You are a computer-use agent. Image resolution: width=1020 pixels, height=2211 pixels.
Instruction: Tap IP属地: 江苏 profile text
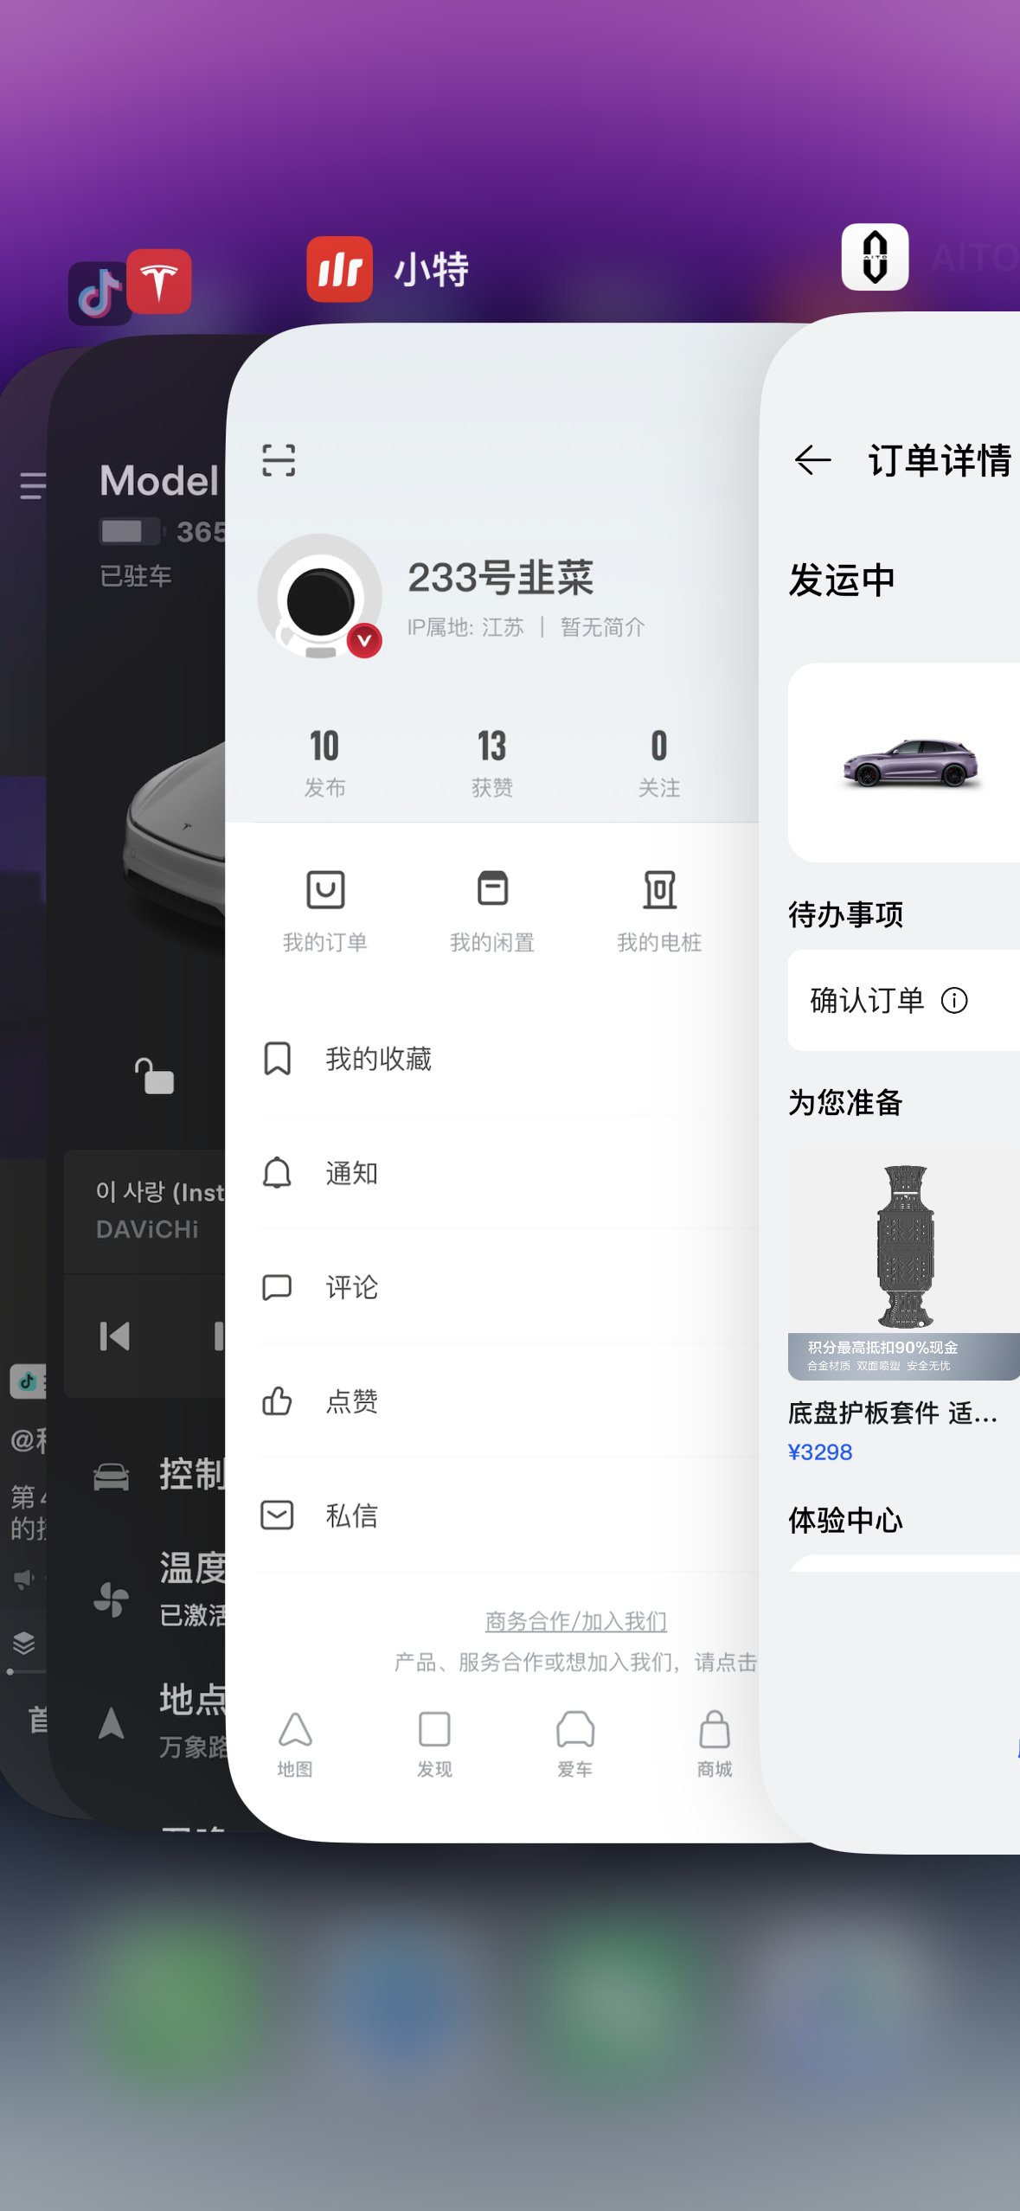(465, 627)
